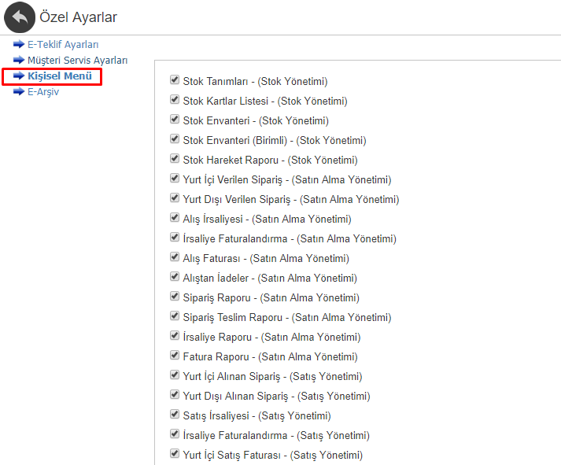
Task: Click the Özel Ayarlar page title
Action: tap(78, 17)
